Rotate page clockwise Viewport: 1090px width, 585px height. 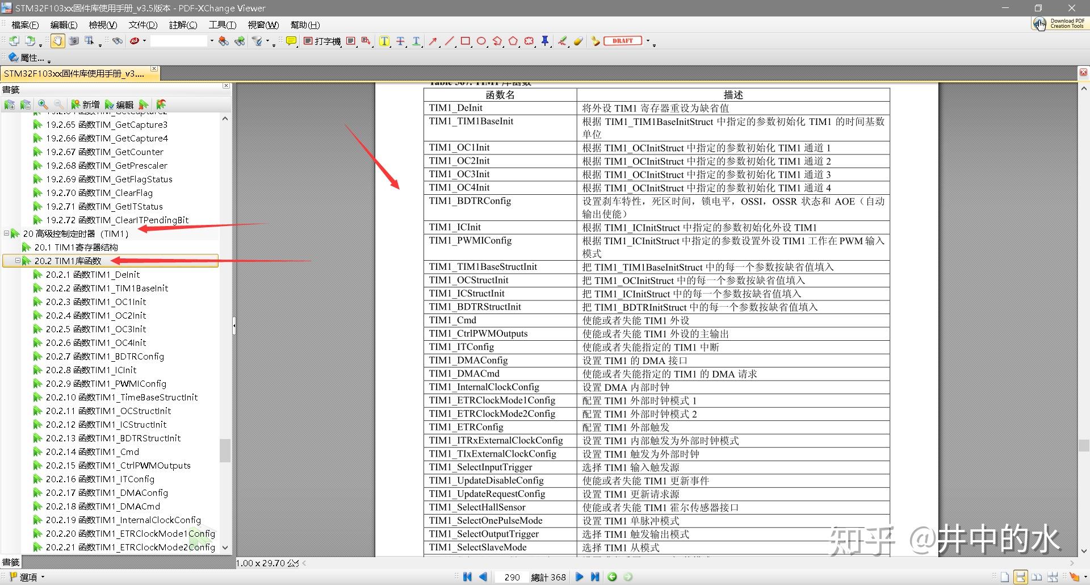point(30,41)
